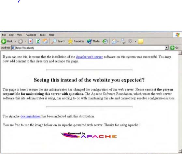Open the Media bar

93,41
